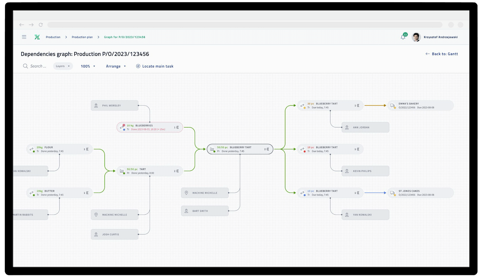Click the worker icon on Phil Worsley's card

pos(95,106)
